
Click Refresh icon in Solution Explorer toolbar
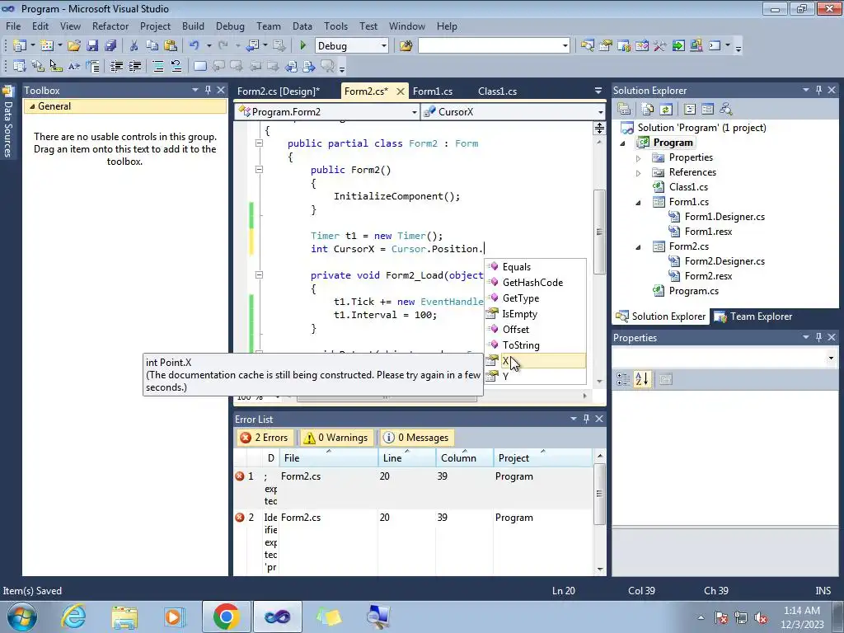click(666, 110)
